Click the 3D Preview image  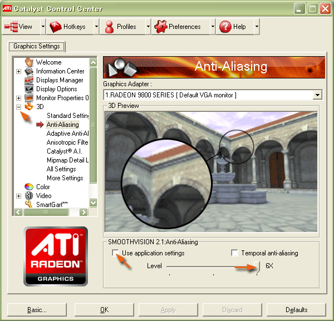[211, 171]
